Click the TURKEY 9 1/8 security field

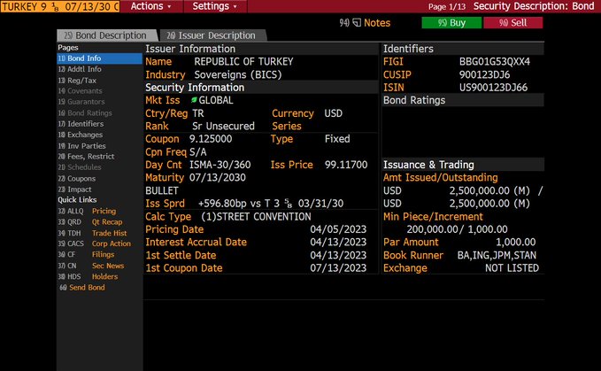click(x=60, y=6)
